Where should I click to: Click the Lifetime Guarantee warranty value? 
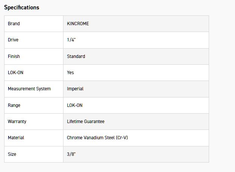coord(86,122)
